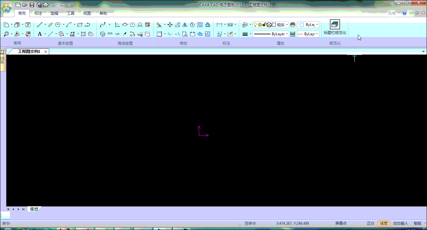Image resolution: width=427 pixels, height=230 pixels.
Task: Expand the ByLayer linetype dropdown
Action: click(287, 34)
